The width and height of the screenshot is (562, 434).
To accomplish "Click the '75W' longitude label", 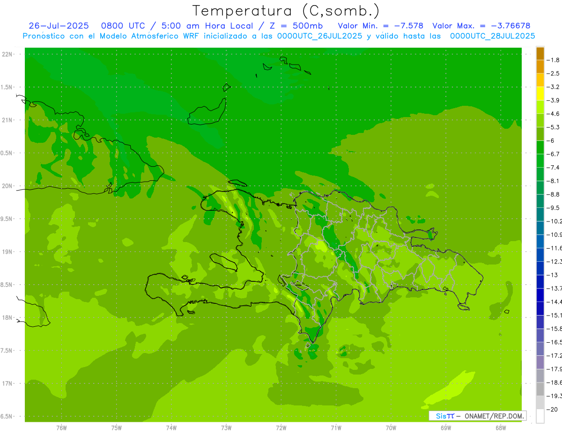I will [117, 428].
